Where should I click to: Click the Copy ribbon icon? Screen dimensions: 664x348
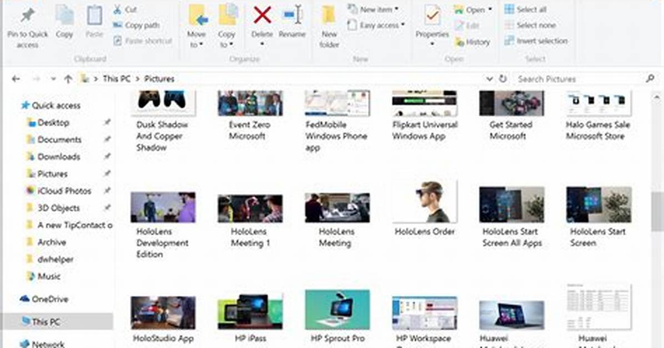[64, 16]
